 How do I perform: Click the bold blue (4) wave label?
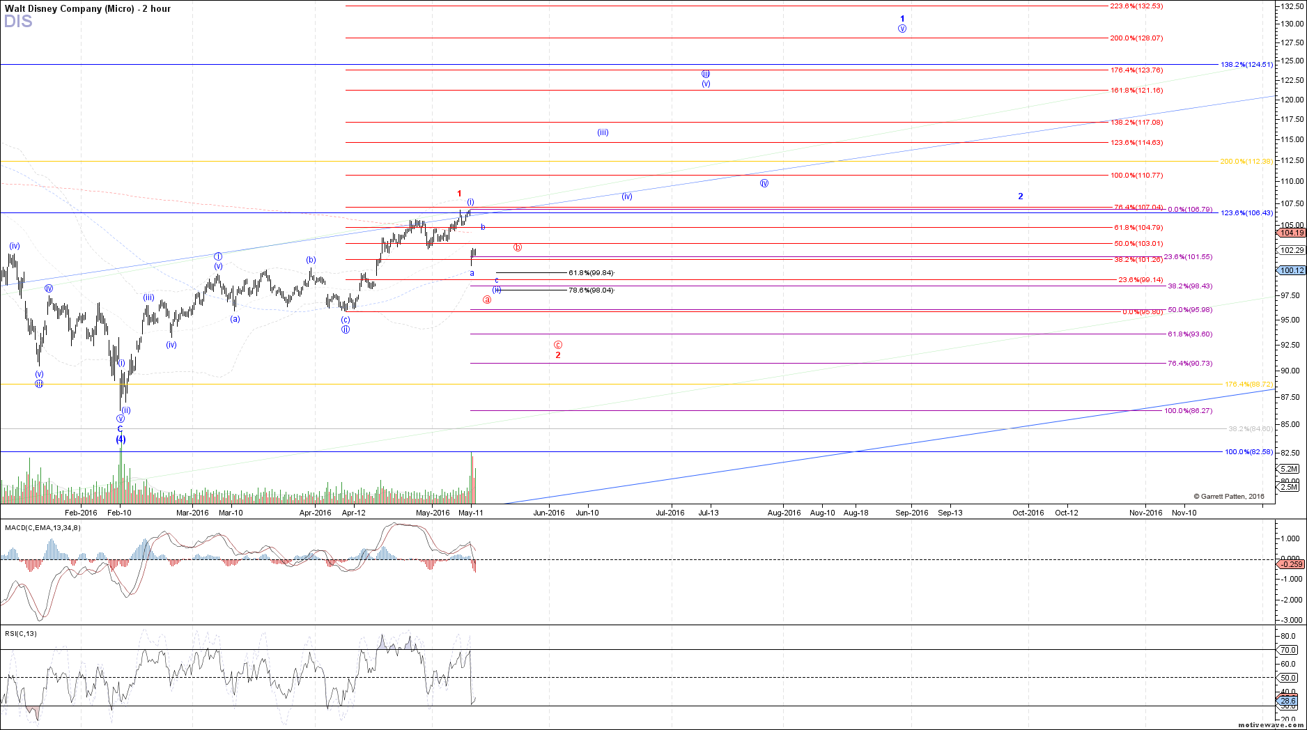pyautogui.click(x=121, y=440)
